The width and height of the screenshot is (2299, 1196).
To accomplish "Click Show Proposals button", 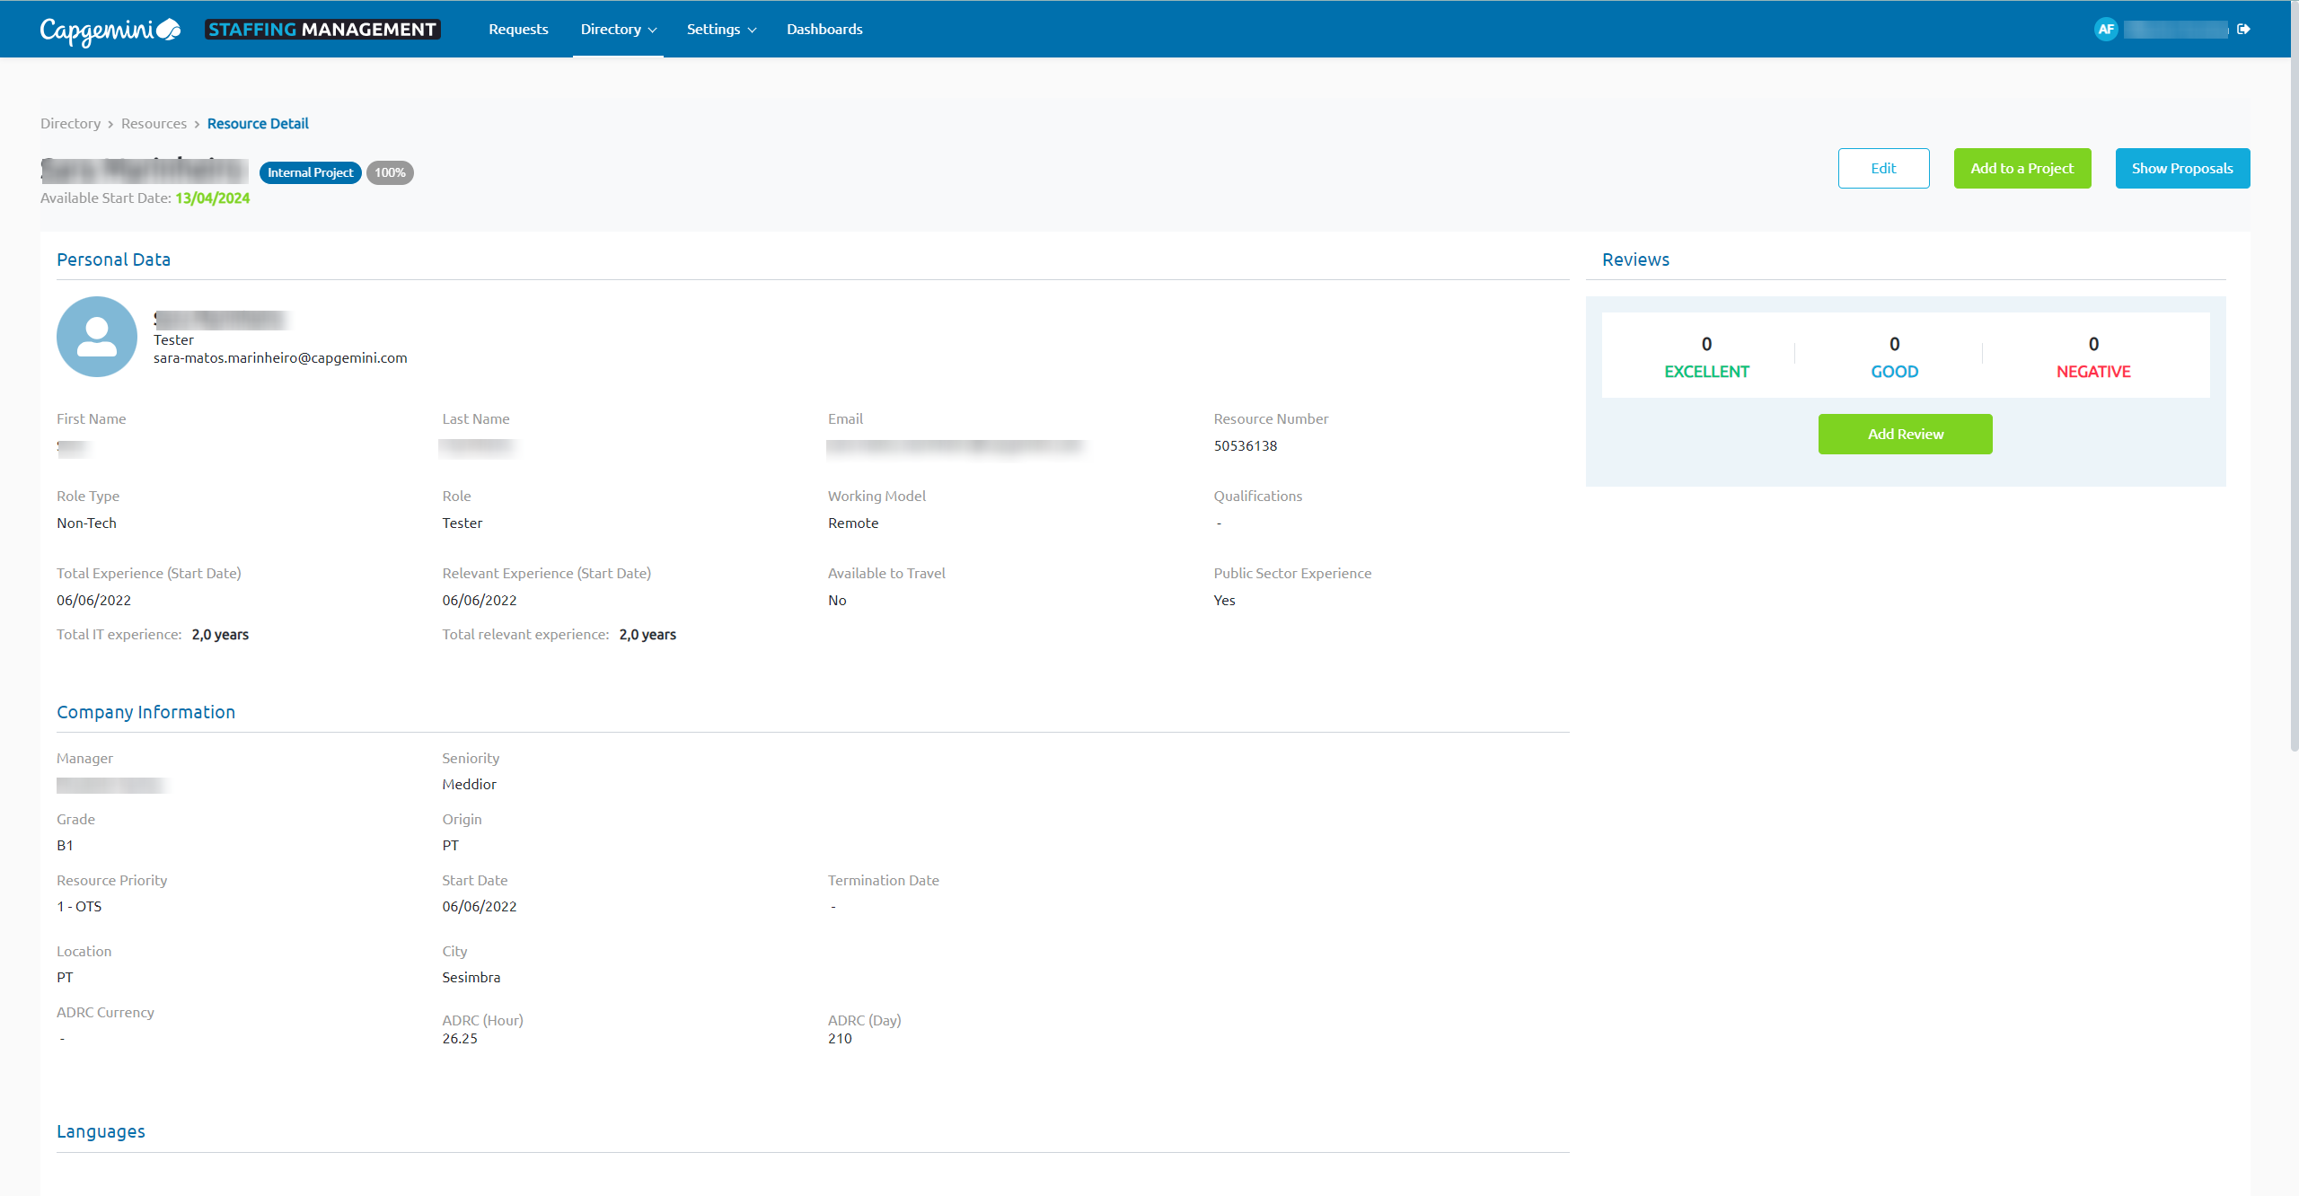I will (2182, 169).
